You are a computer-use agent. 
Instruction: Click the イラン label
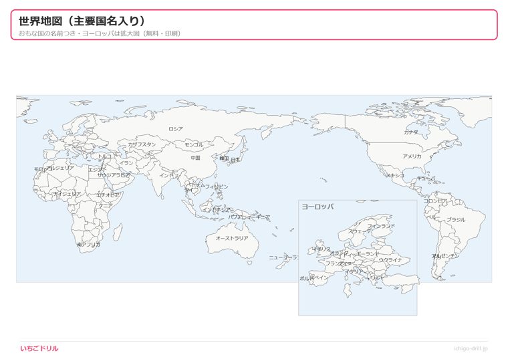coord(126,163)
